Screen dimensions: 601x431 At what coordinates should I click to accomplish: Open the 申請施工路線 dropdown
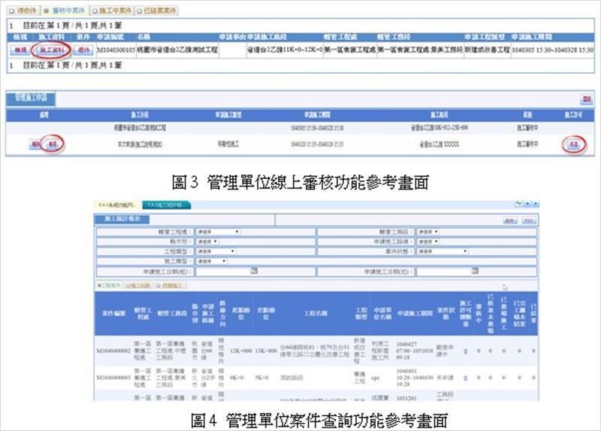tap(428, 241)
